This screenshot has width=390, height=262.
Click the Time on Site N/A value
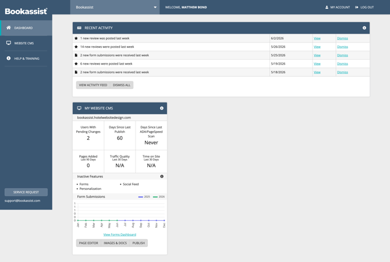click(151, 165)
